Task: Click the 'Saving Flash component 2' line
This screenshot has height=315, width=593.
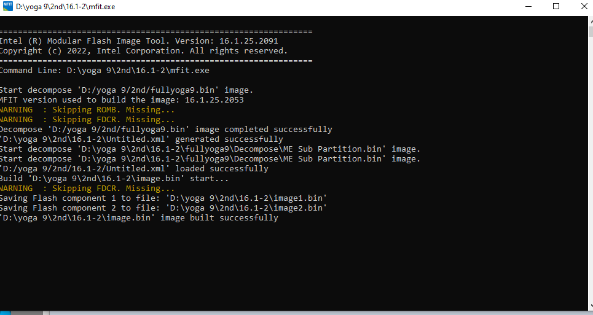Action: [163, 208]
